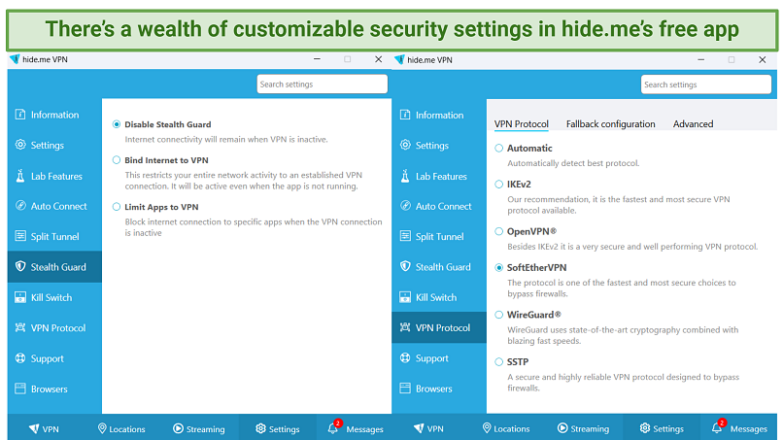This screenshot has width=783, height=440.
Task: Click Stealth Guard shield icon in left window
Action: [20, 267]
